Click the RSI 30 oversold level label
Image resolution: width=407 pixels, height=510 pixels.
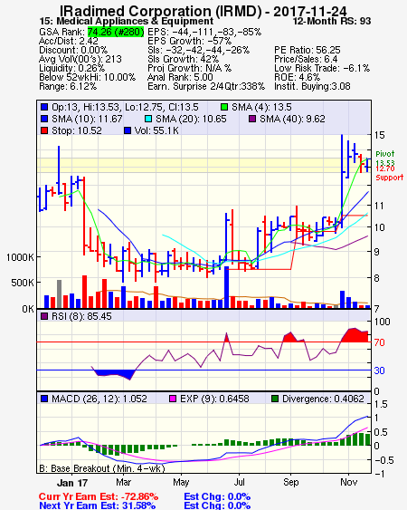point(379,370)
